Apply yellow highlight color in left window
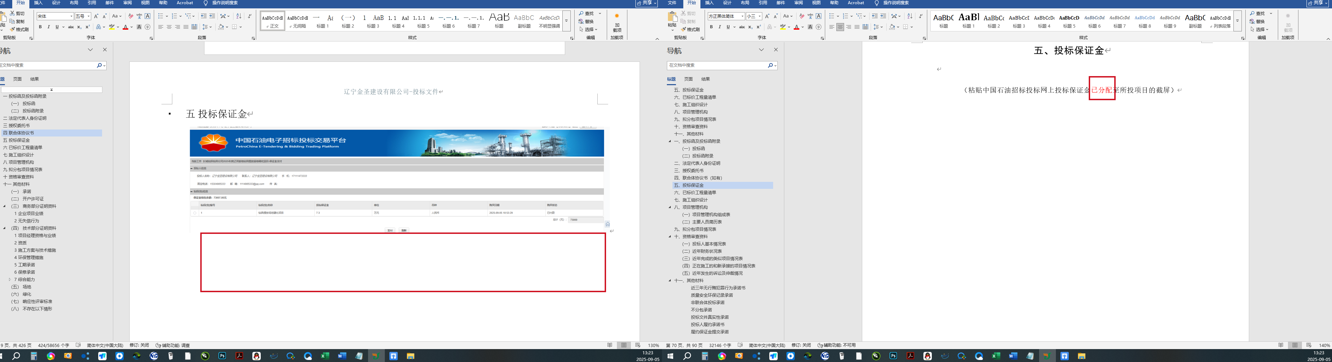The height and width of the screenshot is (362, 1332). [x=112, y=27]
